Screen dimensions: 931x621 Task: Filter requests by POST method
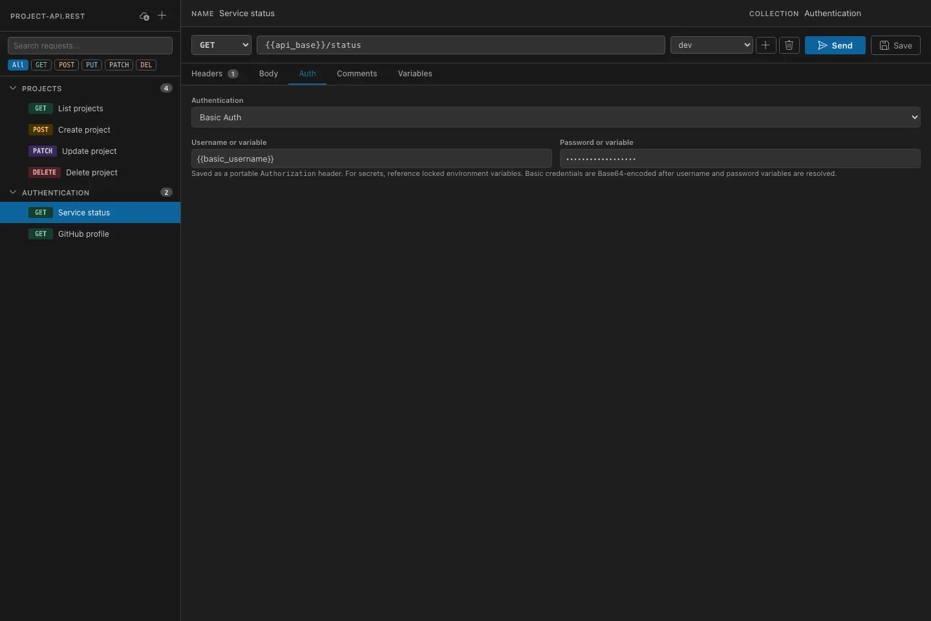[x=67, y=65]
